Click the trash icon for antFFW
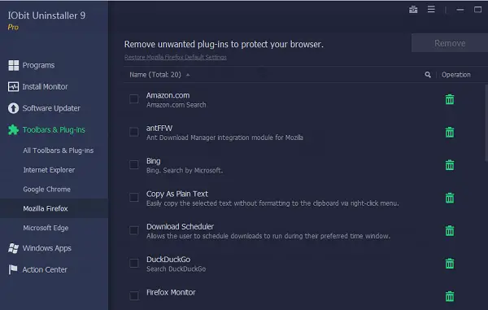 click(x=450, y=132)
